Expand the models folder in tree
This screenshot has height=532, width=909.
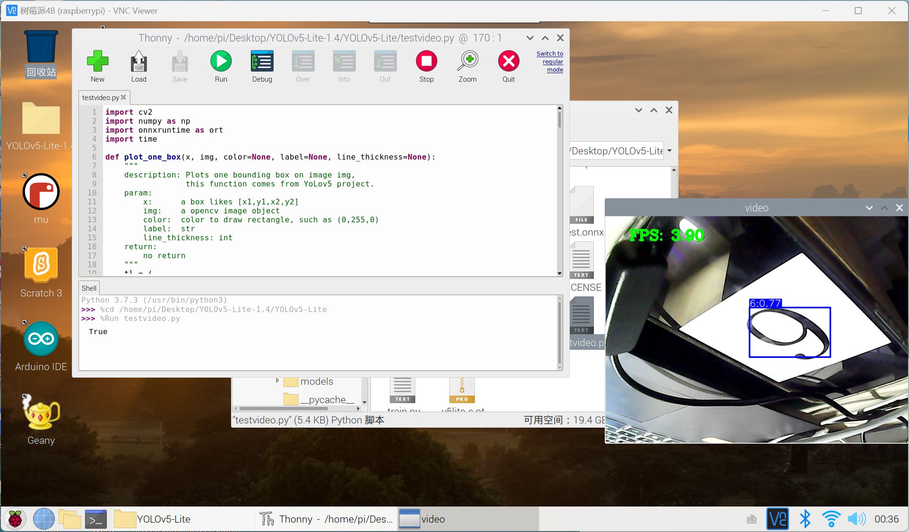[277, 380]
